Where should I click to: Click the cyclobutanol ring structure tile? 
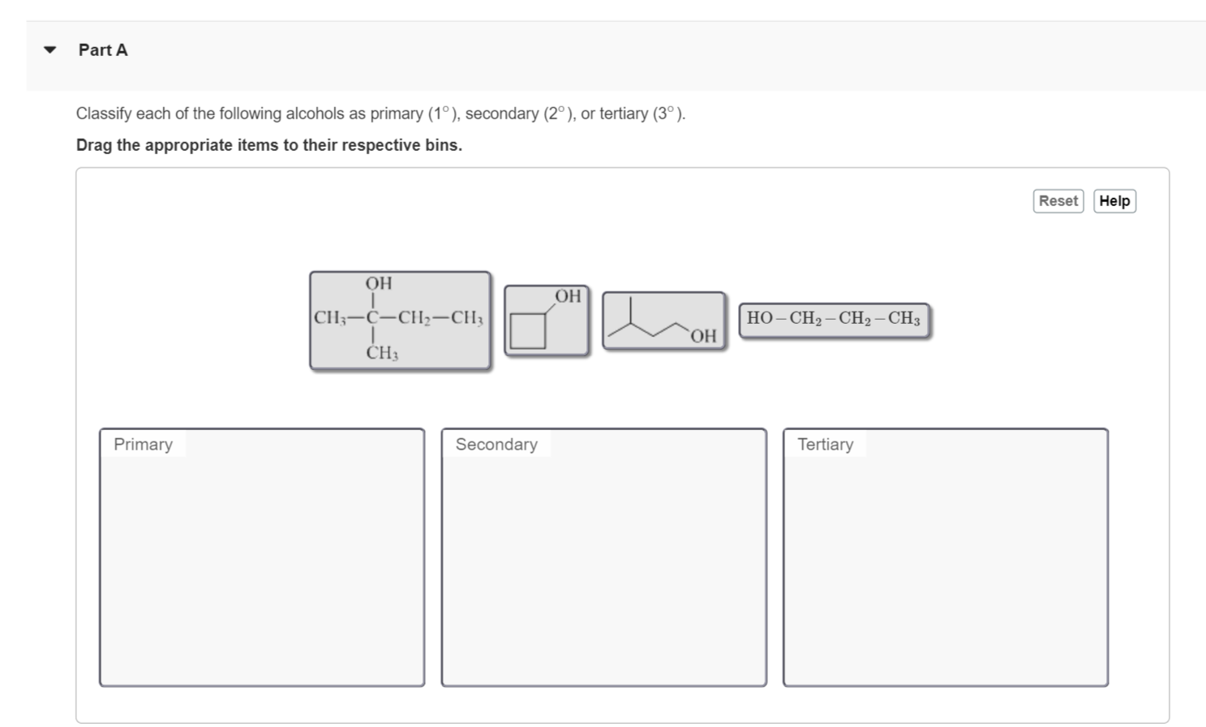[x=547, y=320]
